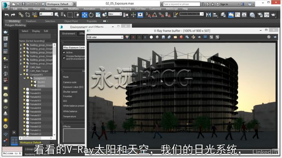282x158 pixels.
Task: Click the gray circle alpha swatch in frame buffer
Action: click(157, 37)
